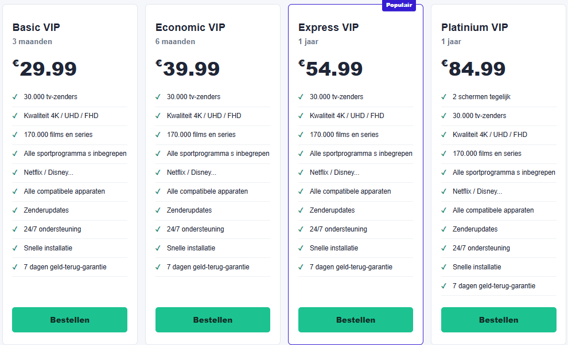The width and height of the screenshot is (568, 345).
Task: Click checkmark beside Express VIP 'Zenderupdates'
Action: [x=301, y=210]
